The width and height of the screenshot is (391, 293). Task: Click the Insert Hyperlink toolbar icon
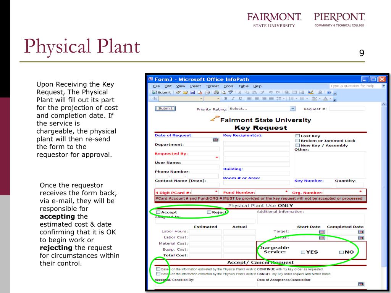pyautogui.click(x=287, y=92)
